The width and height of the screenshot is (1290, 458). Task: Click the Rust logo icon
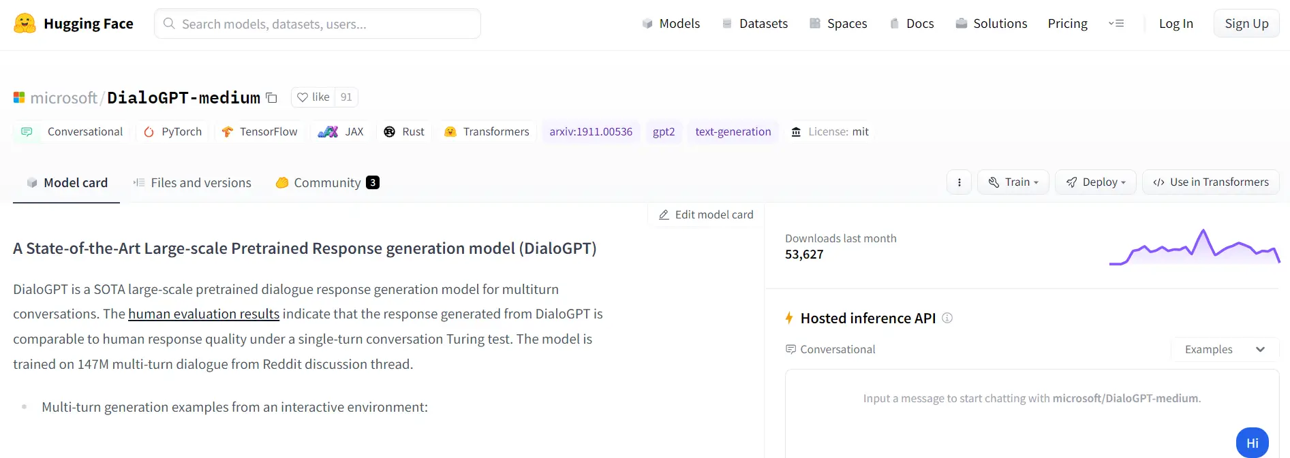pyautogui.click(x=389, y=132)
